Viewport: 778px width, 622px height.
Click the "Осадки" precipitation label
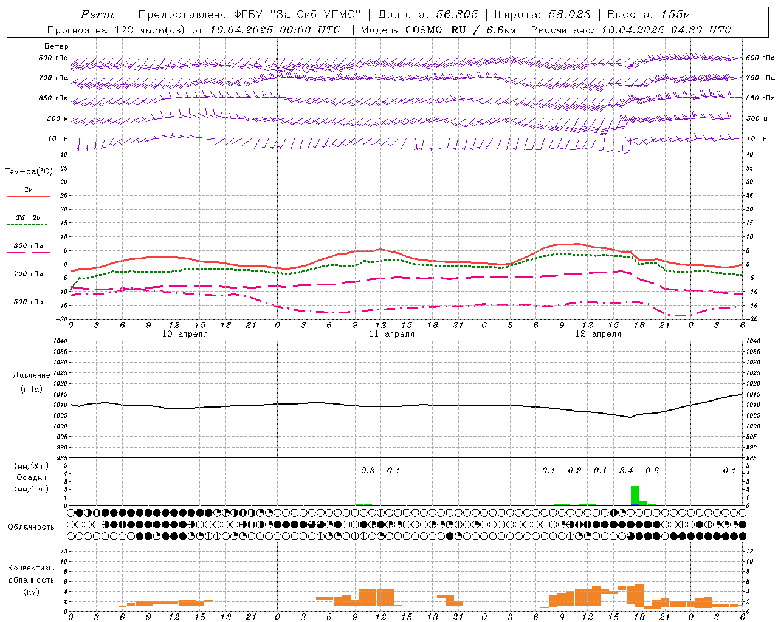[32, 477]
